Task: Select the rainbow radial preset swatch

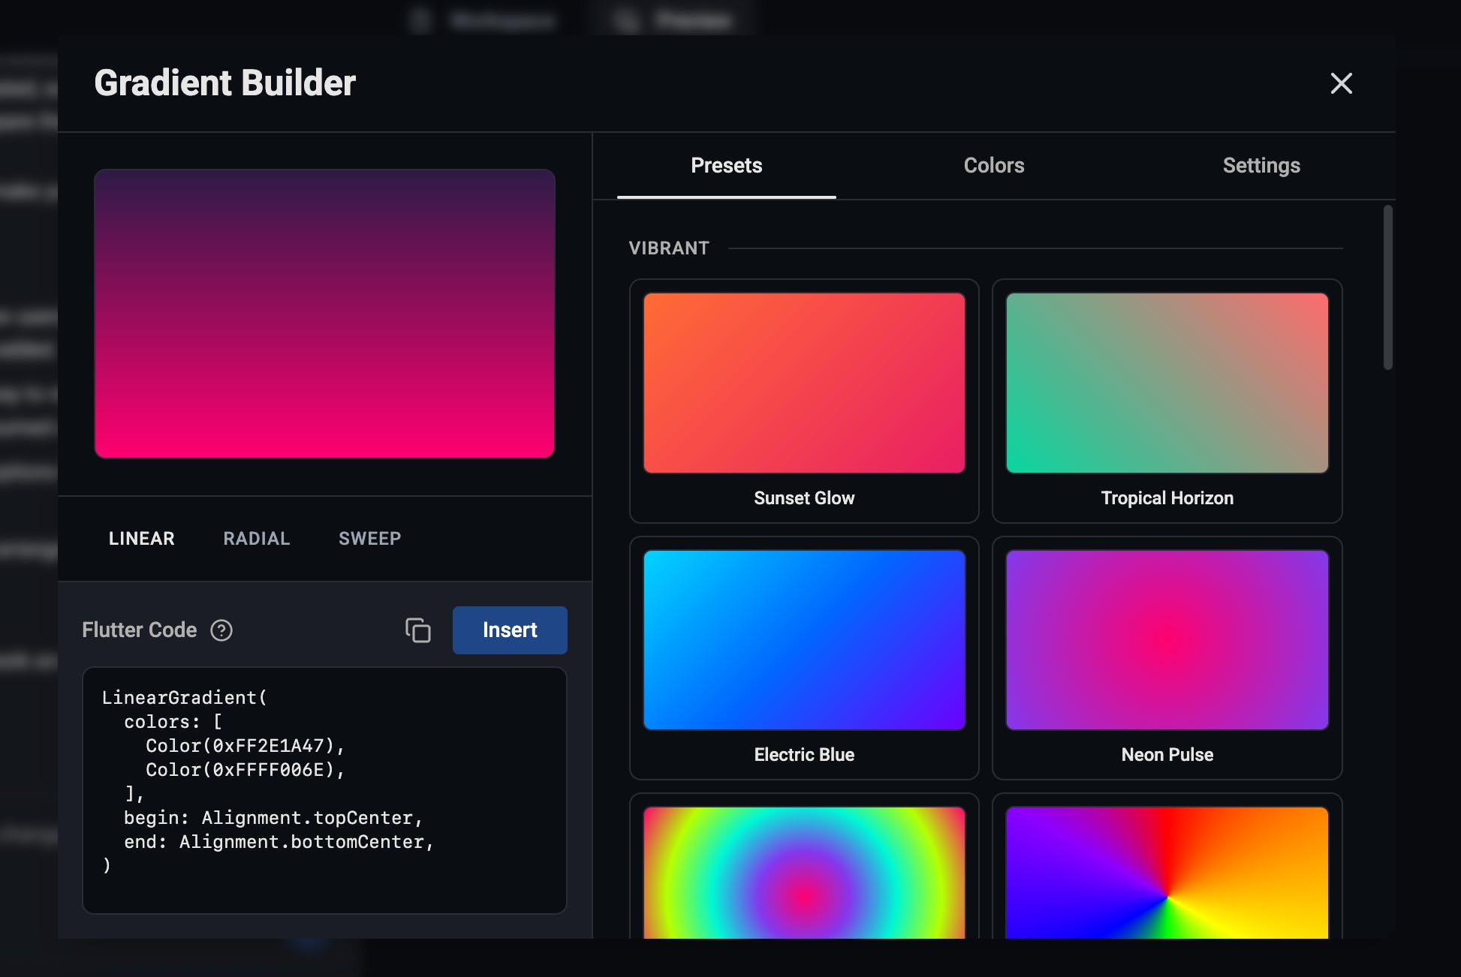Action: pos(804,874)
